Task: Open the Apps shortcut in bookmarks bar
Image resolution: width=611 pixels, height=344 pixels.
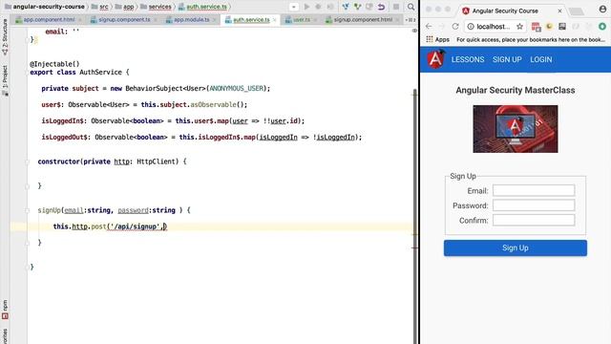Action: (438, 39)
